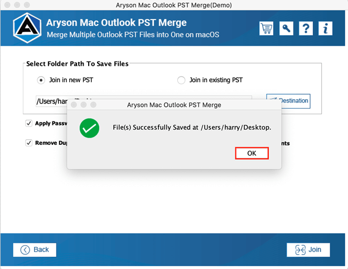Go back using the Back button
This screenshot has height=269, width=348.
pos(35,250)
